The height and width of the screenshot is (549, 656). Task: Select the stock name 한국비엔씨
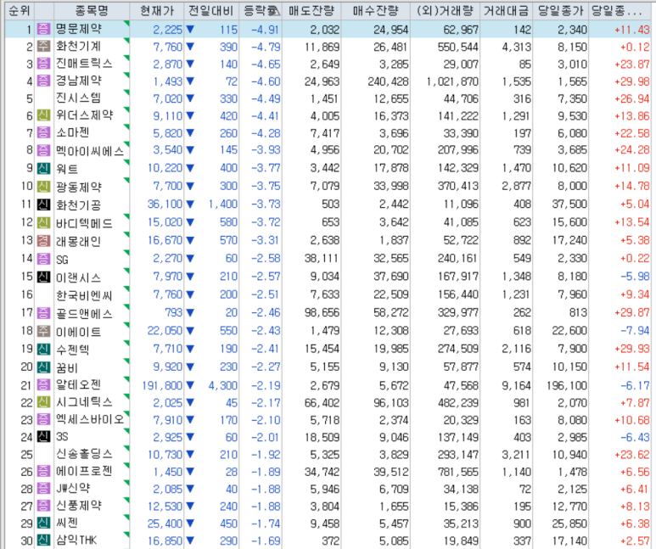(85, 295)
